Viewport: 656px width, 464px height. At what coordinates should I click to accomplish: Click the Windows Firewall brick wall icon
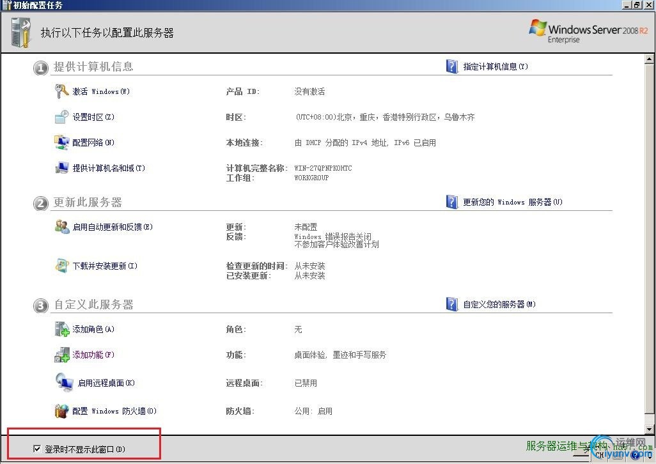(61, 410)
